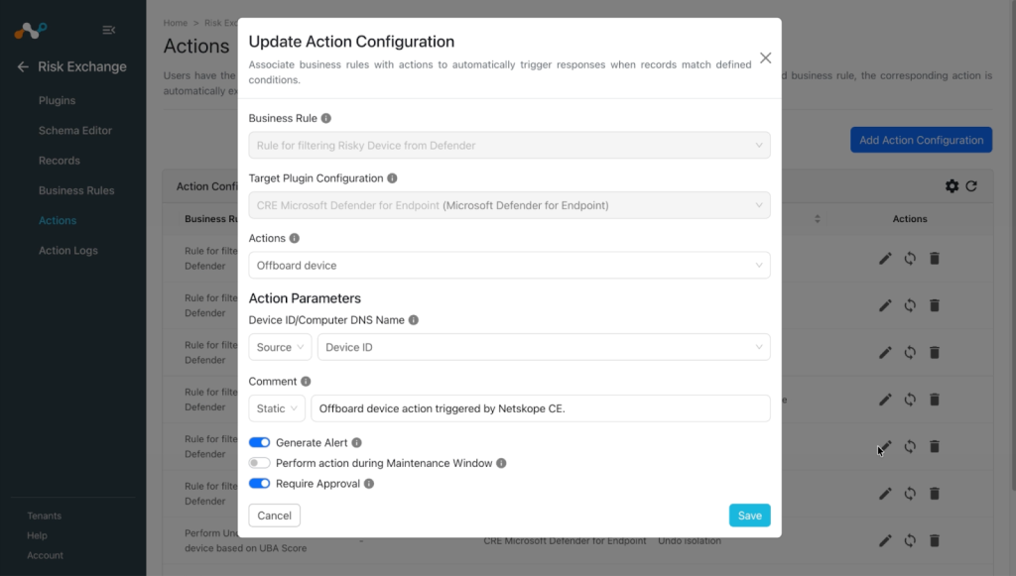Delete the second action configuration row

coord(935,305)
